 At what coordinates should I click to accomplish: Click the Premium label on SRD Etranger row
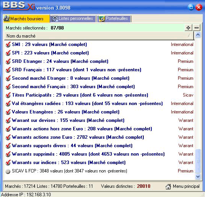pyautogui.click(x=185, y=61)
